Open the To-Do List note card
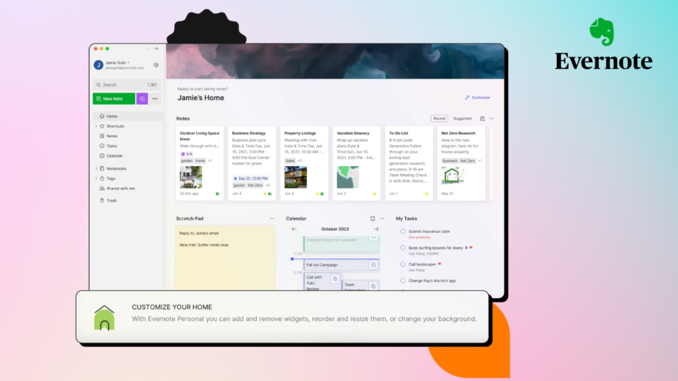 409,164
